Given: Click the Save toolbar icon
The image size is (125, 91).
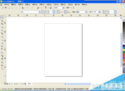Looking at the screenshot, I should (x=9, y=8).
